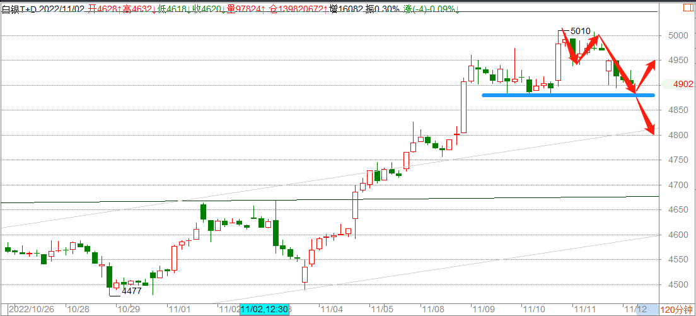Click the 11/12 date on time axis
This screenshot has width=696, height=316.
635,309
